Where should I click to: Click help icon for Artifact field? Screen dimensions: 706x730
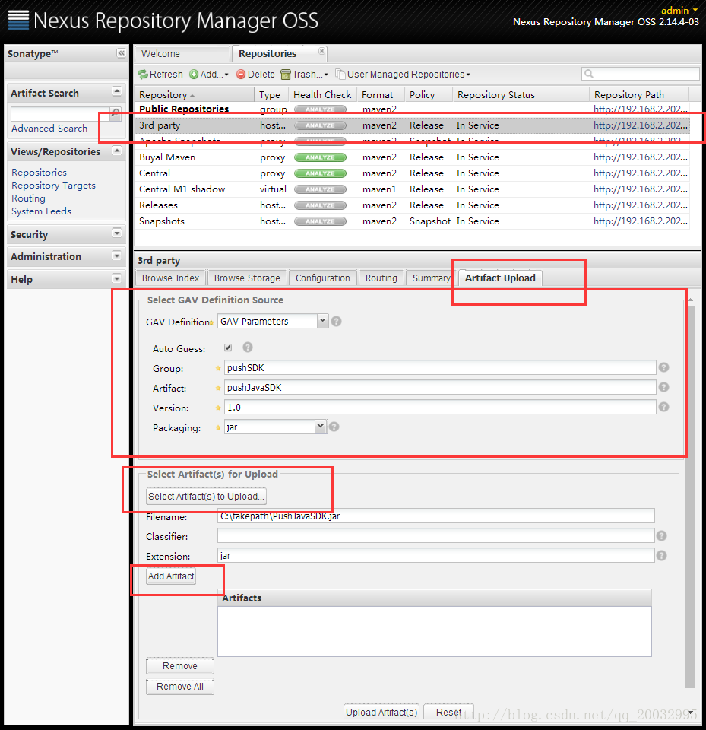coord(663,387)
